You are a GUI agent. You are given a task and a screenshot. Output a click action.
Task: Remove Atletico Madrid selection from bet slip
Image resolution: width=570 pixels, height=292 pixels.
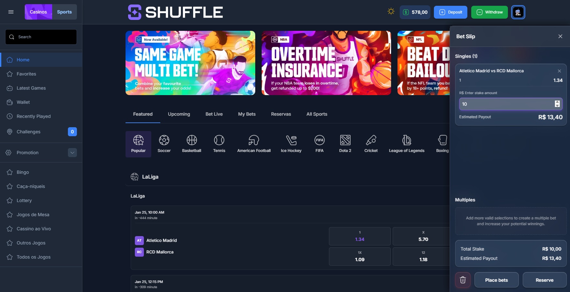tap(559, 71)
